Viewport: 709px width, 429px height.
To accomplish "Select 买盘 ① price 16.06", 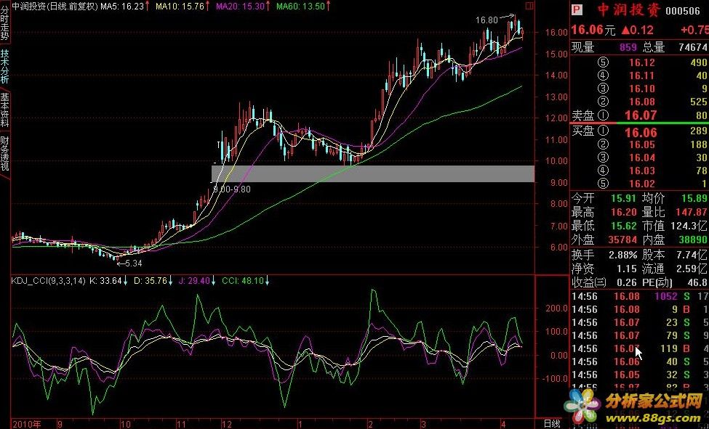I will pyautogui.click(x=640, y=132).
